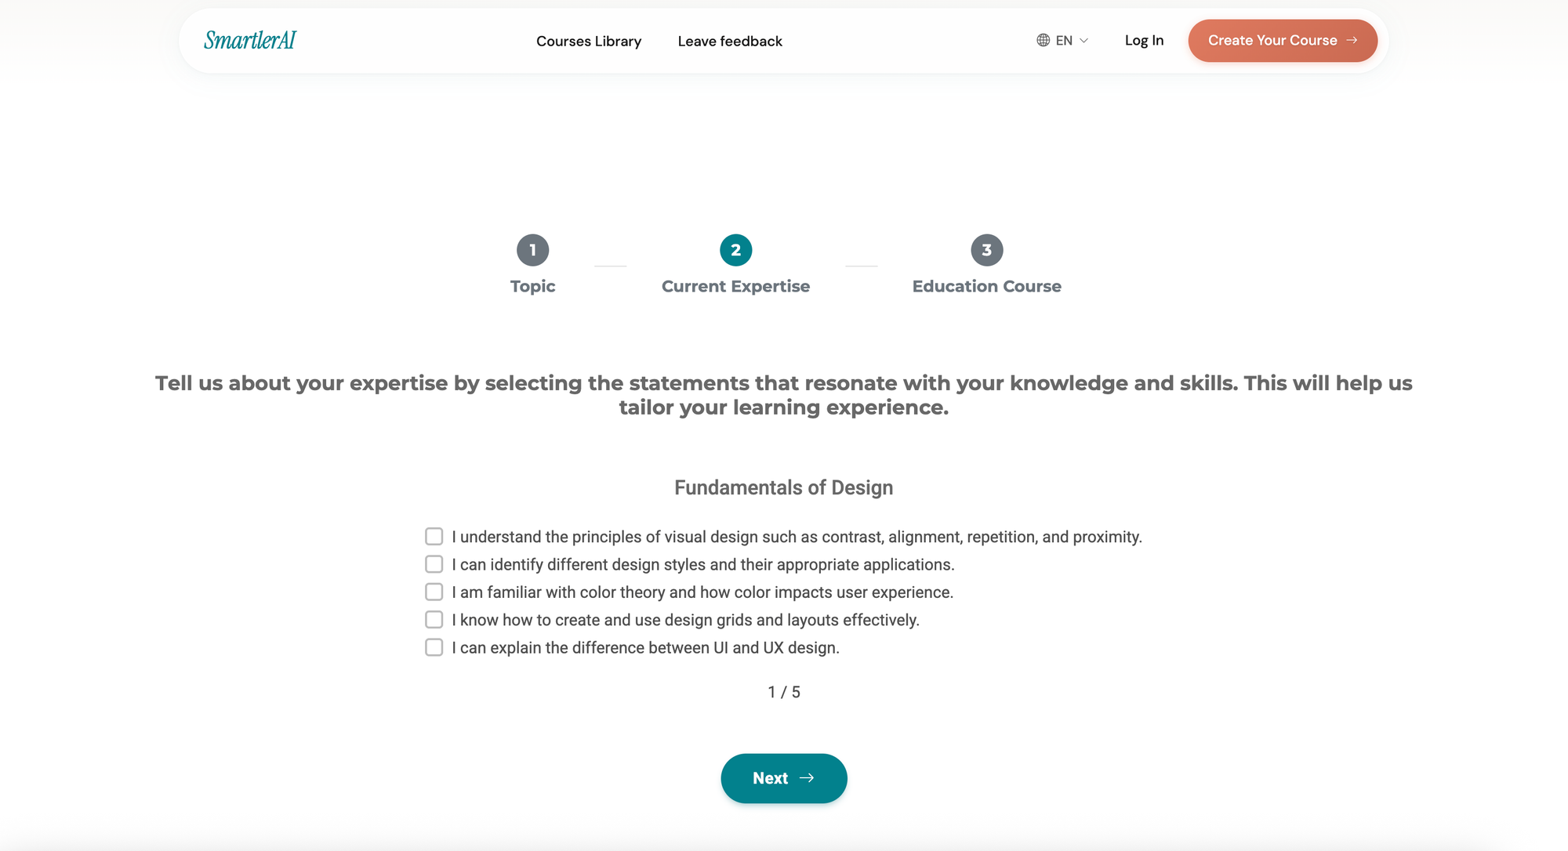The height and width of the screenshot is (851, 1568).
Task: Click the Next button
Action: tap(784, 778)
